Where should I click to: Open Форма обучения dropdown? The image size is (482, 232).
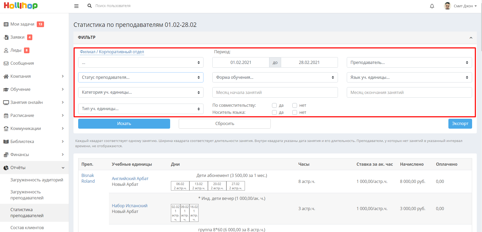(x=275, y=78)
